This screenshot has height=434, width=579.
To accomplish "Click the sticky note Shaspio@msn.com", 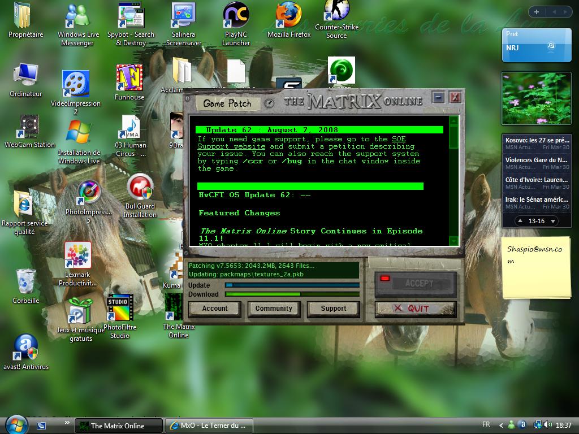I will (x=536, y=268).
